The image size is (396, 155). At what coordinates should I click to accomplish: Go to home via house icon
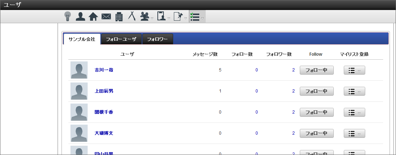pyautogui.click(x=93, y=16)
